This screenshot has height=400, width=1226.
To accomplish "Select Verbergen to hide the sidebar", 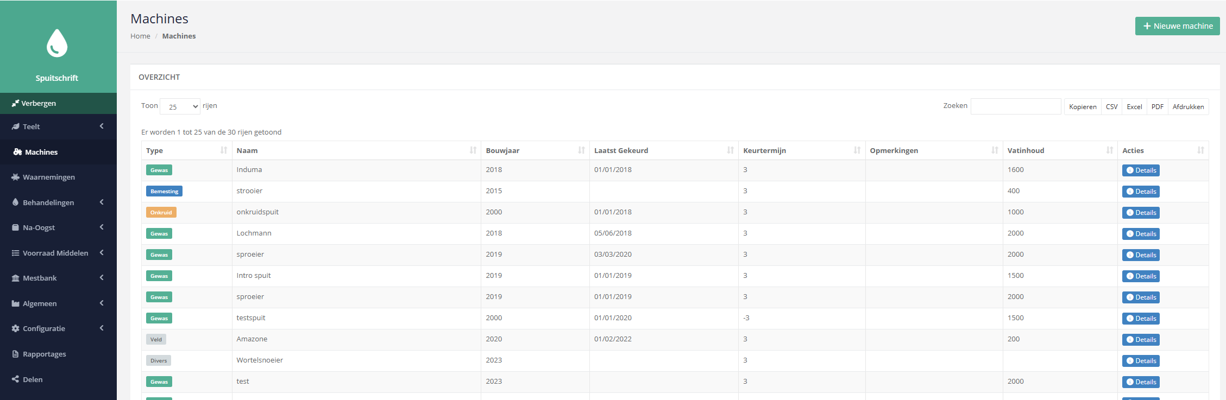I will [58, 103].
